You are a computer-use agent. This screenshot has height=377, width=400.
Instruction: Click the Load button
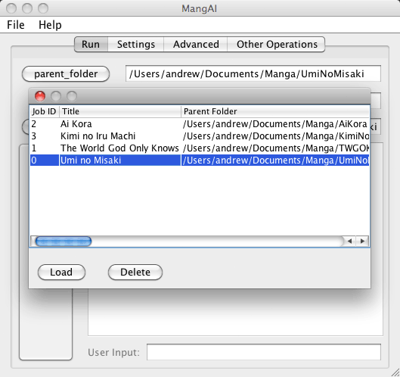[61, 272]
